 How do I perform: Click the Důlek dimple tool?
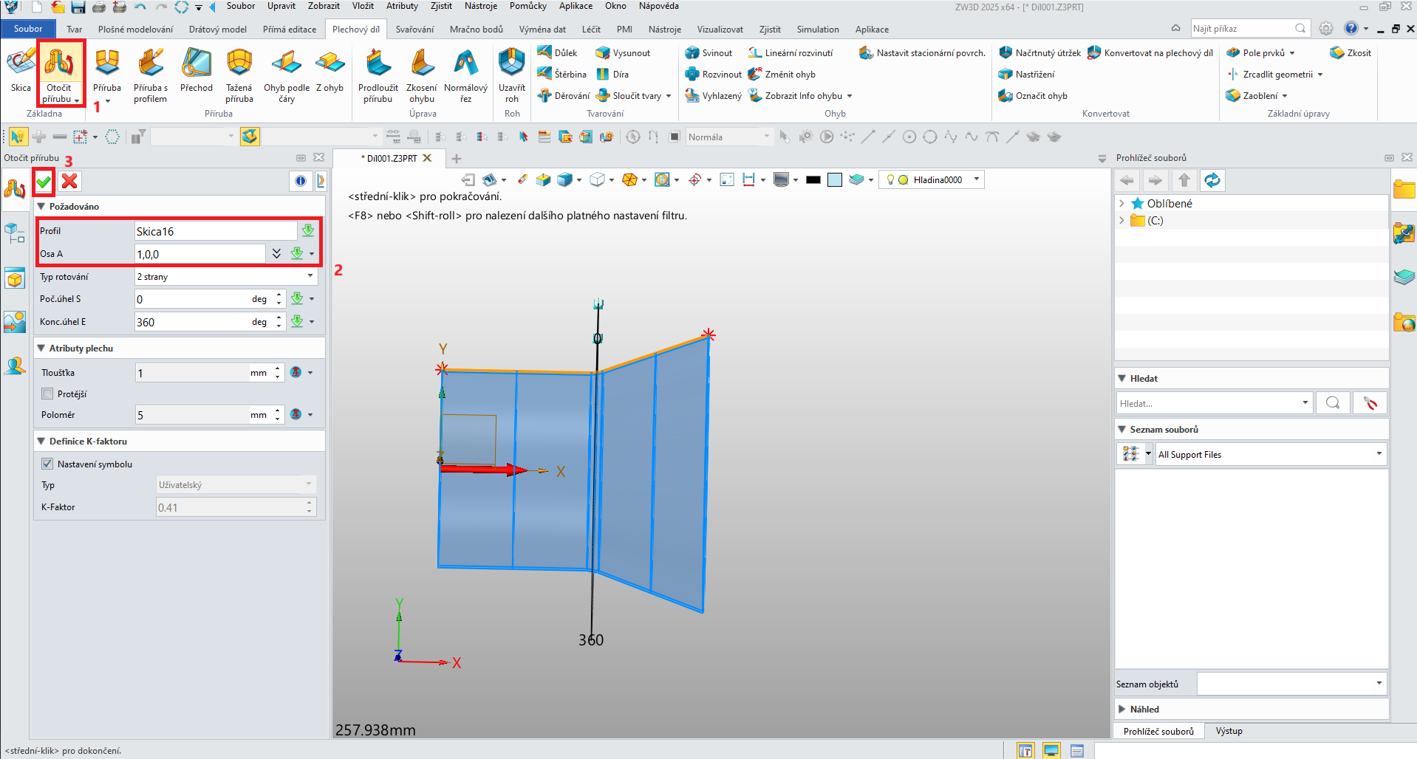coord(558,53)
